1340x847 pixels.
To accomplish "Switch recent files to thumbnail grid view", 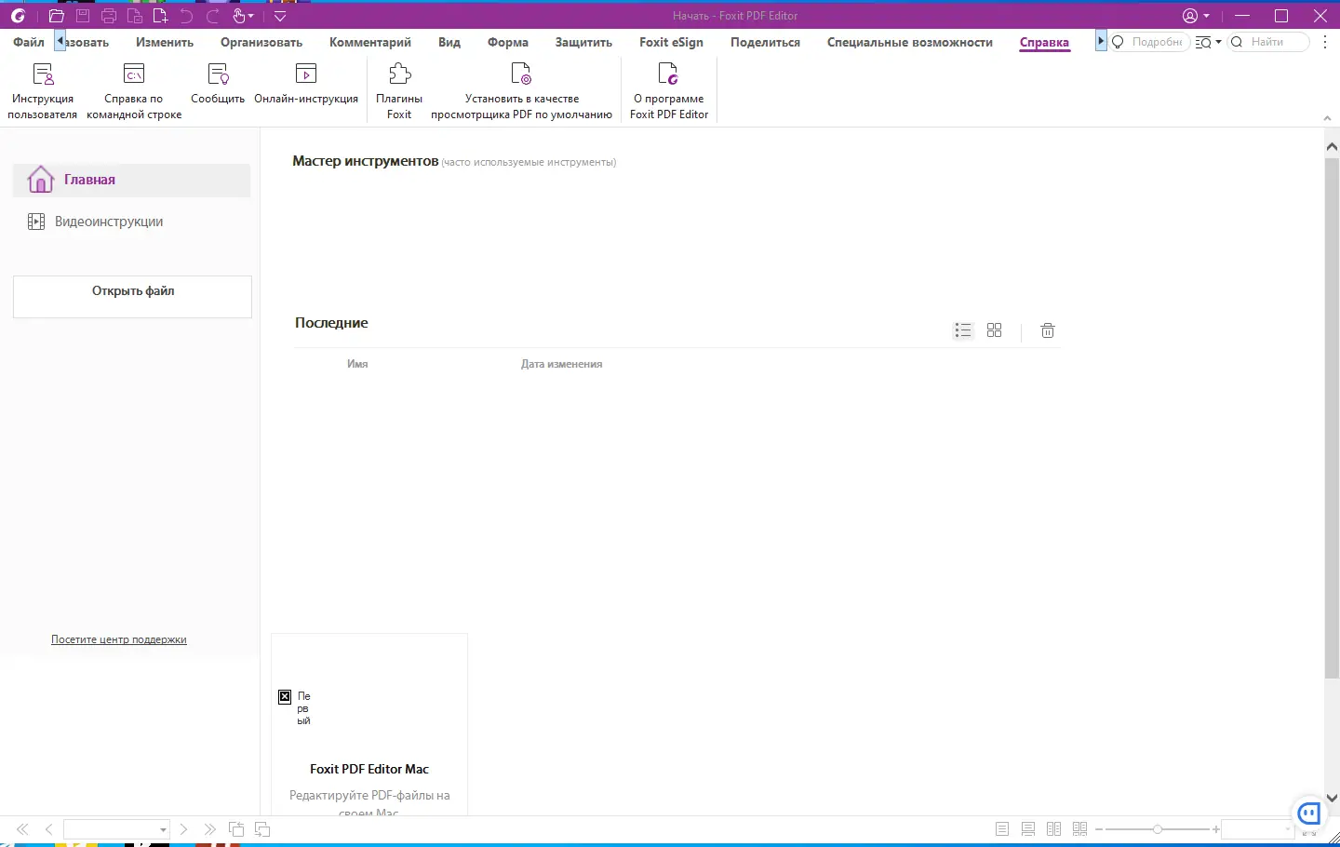I will pos(995,330).
